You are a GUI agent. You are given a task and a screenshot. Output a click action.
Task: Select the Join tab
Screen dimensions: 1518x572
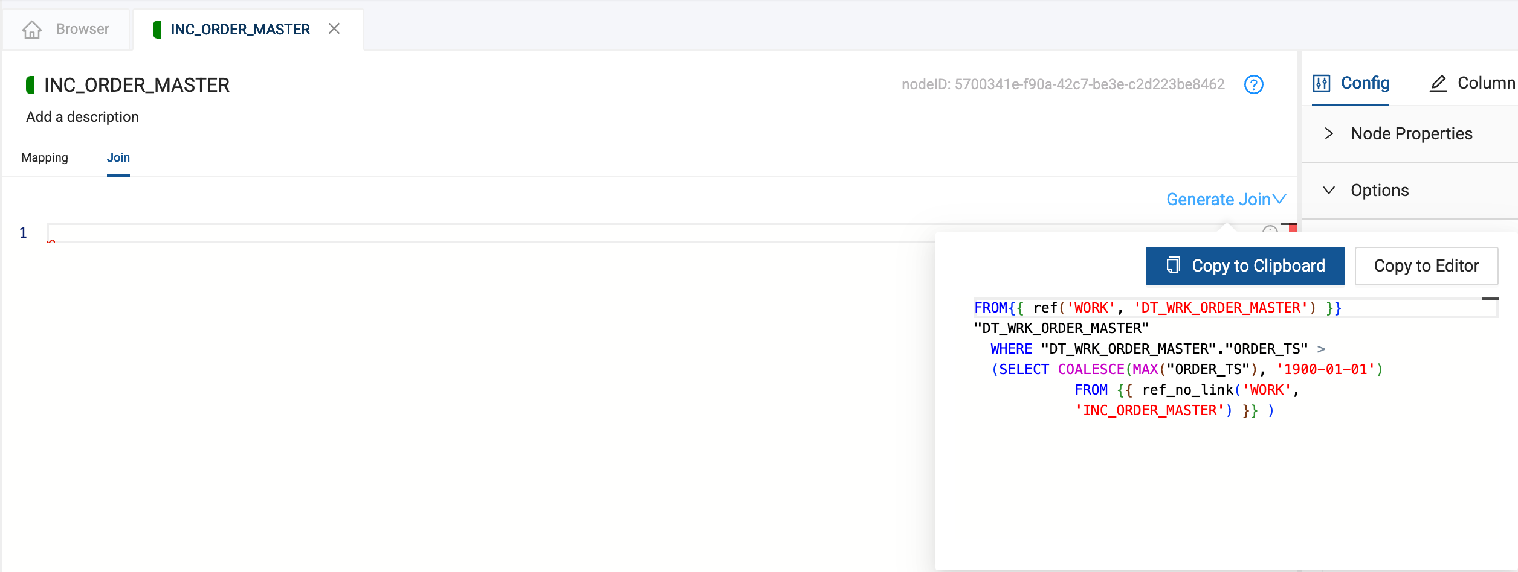[x=118, y=157]
